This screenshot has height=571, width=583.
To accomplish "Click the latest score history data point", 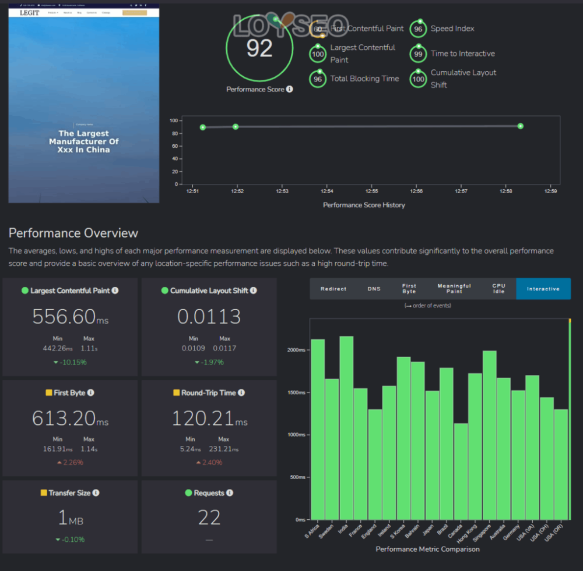I will coord(521,126).
